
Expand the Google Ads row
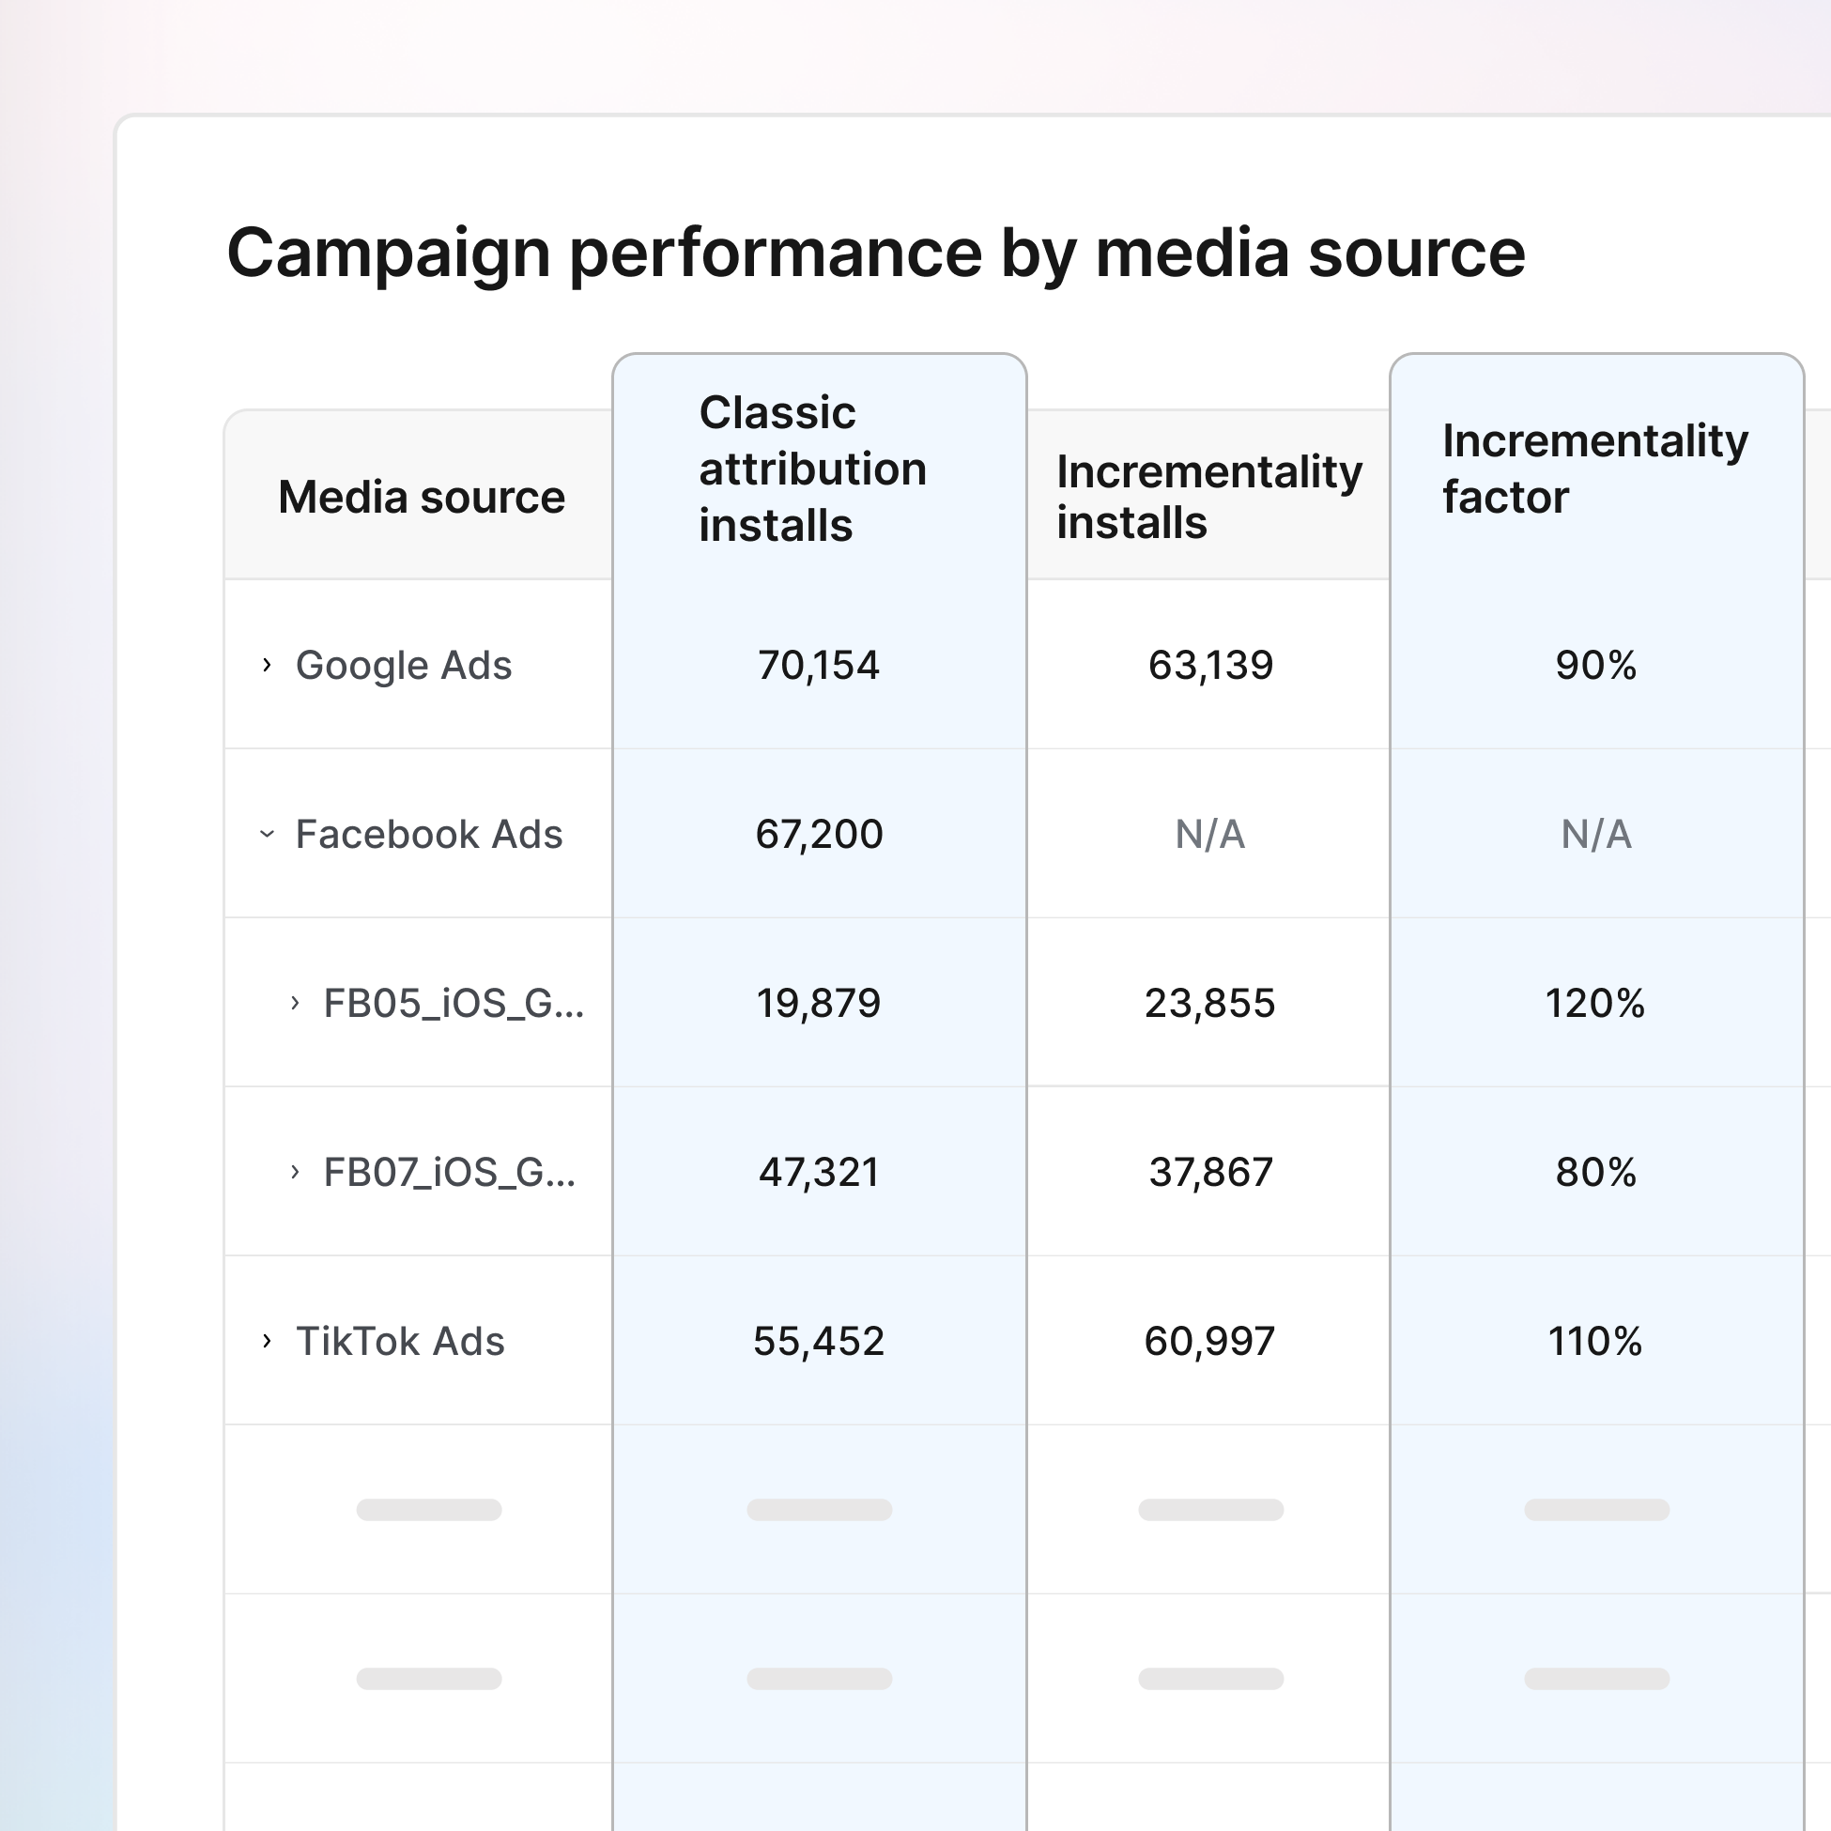coord(267,667)
